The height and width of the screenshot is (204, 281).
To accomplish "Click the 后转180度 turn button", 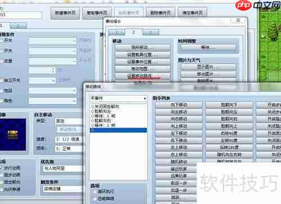I will (229, 148).
